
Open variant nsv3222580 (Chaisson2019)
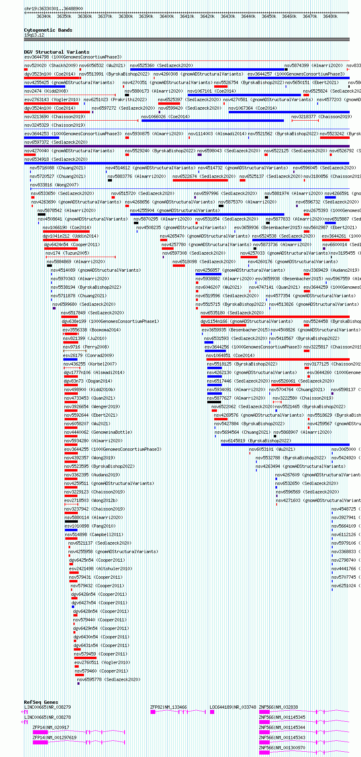coord(303,398)
